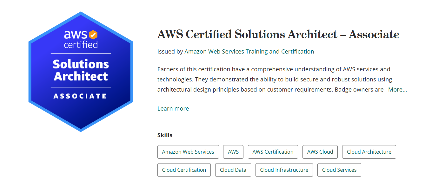
Task: Select the AWS Certification skill tag
Action: [x=273, y=152]
